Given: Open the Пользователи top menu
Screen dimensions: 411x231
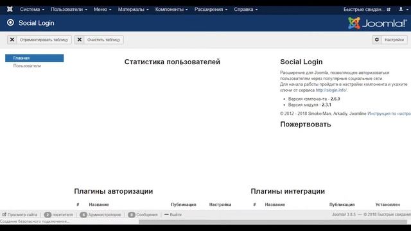Looking at the screenshot, I should (69, 9).
